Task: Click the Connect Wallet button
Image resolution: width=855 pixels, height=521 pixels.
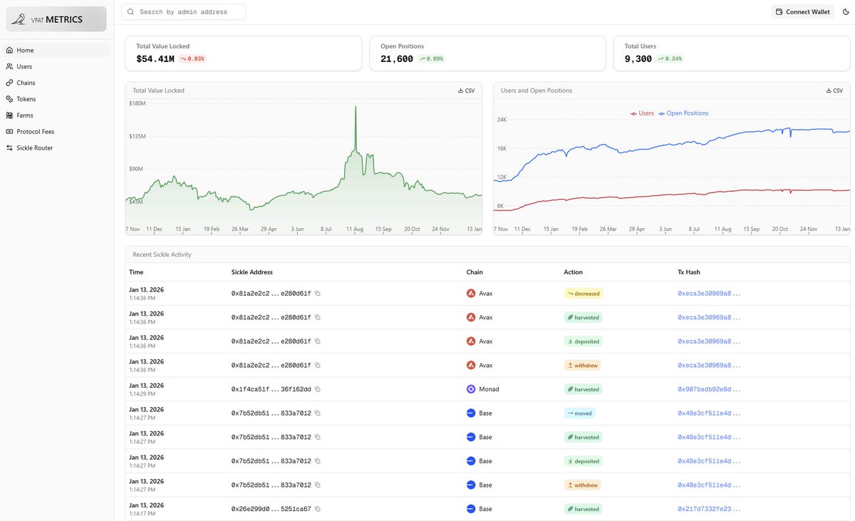Action: [x=802, y=11]
